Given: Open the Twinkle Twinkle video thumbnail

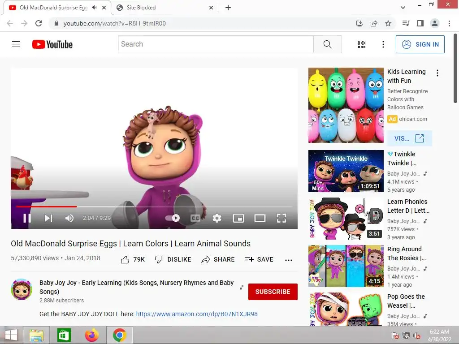Looking at the screenshot, I should click(346, 171).
